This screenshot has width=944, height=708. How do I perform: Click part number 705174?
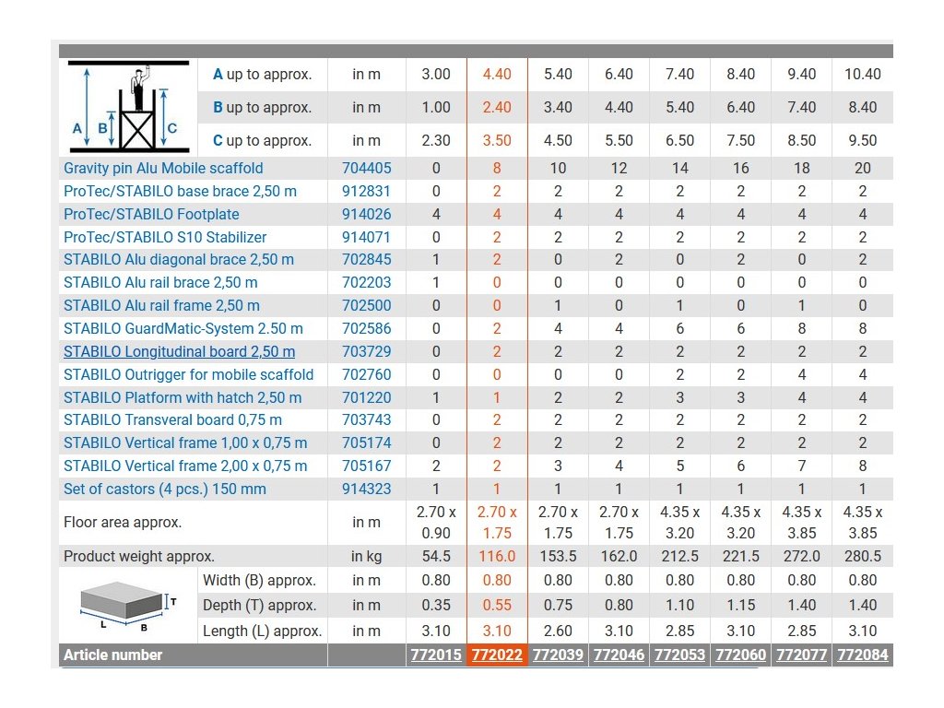pyautogui.click(x=367, y=442)
